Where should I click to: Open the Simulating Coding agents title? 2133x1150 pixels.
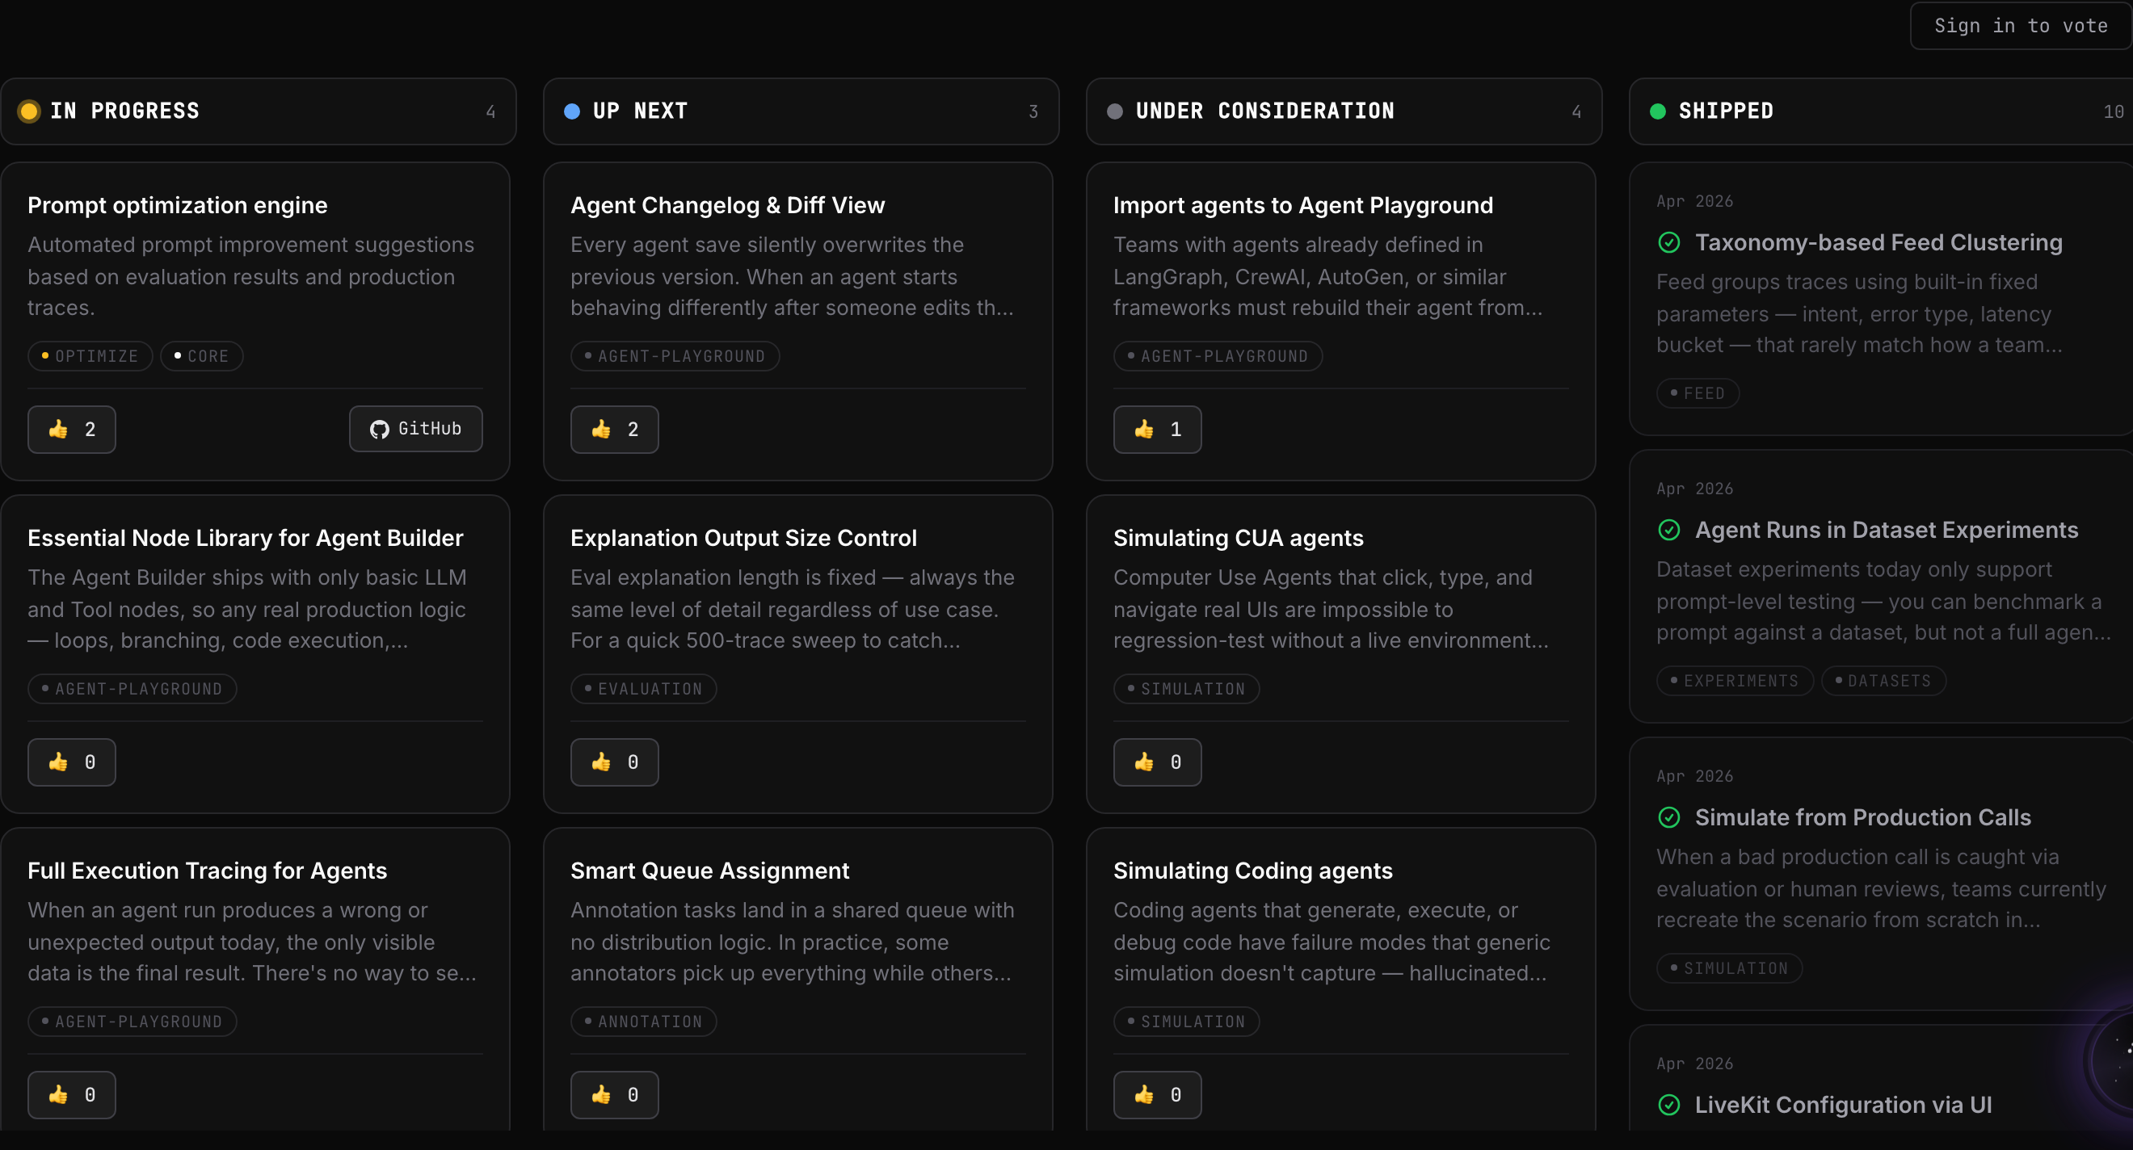pos(1253,871)
